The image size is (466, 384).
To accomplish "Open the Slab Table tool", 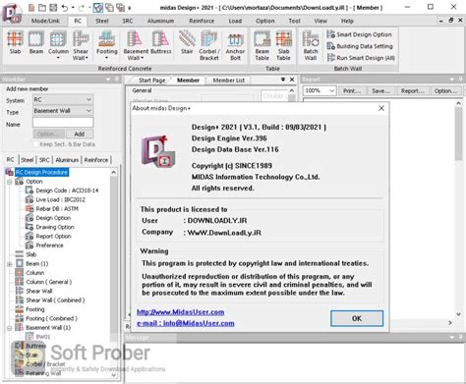I will click(283, 45).
